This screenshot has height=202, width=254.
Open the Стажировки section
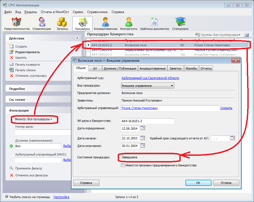coord(180,24)
